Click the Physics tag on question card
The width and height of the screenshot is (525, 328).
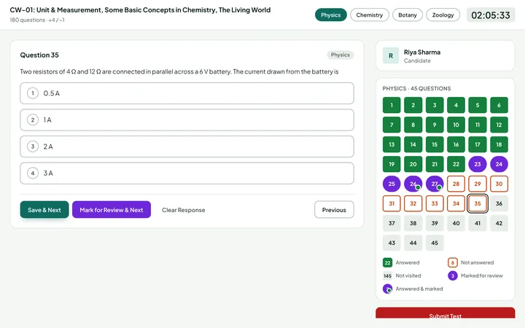click(341, 55)
